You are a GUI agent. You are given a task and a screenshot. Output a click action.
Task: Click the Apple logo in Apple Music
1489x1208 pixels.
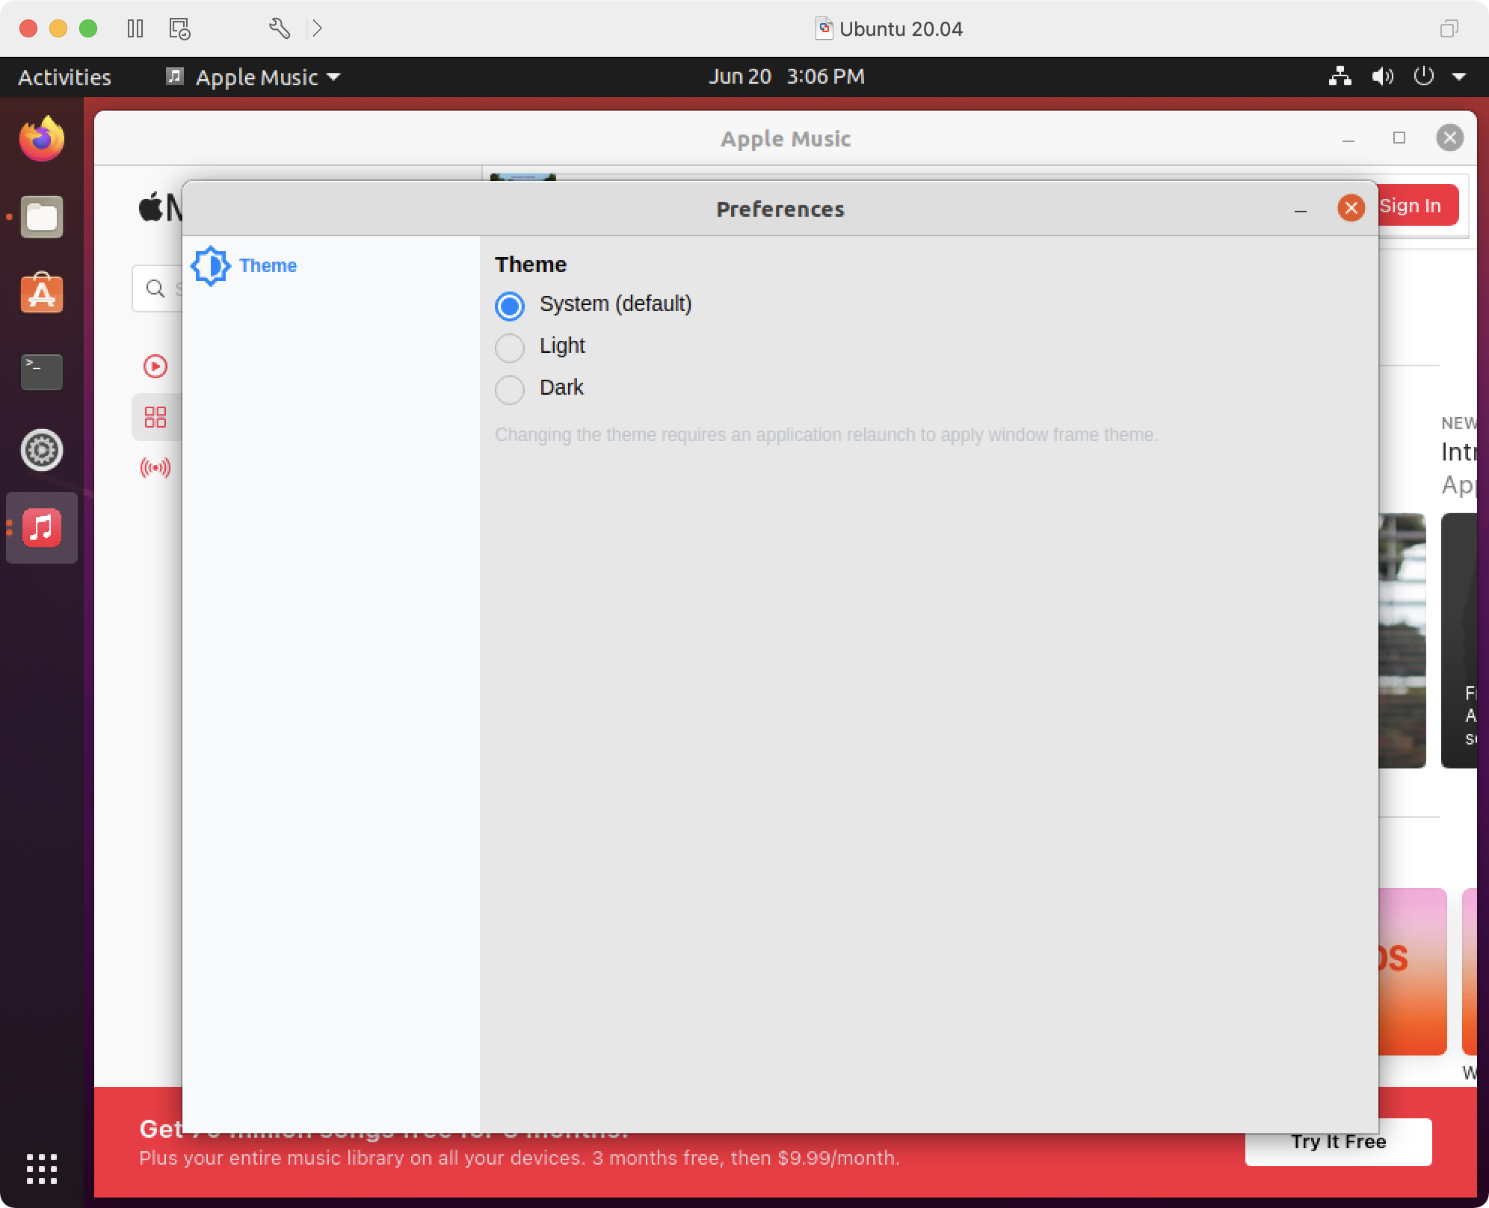150,206
